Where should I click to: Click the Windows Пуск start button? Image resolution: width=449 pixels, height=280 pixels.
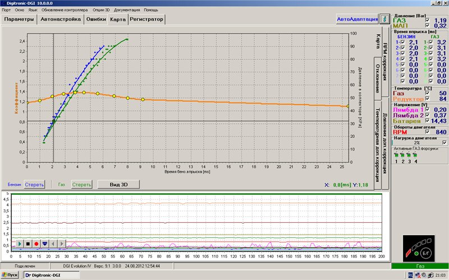[10, 276]
